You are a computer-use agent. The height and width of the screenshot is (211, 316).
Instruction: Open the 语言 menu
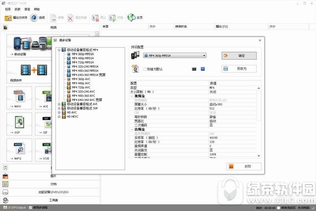(x=27, y=9)
